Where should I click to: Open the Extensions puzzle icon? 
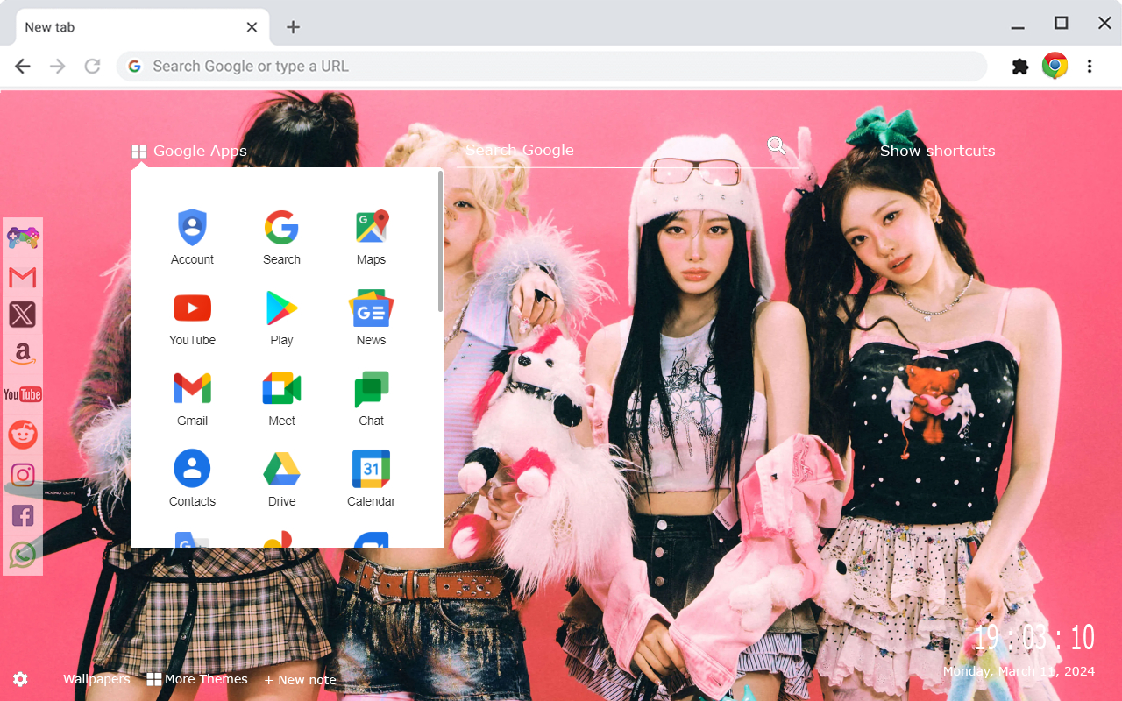[1020, 67]
